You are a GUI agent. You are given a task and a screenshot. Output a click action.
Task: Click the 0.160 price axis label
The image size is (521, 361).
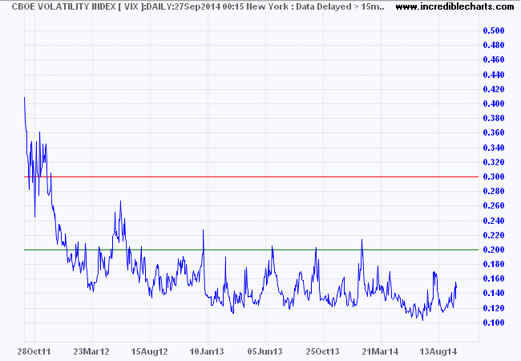click(494, 279)
